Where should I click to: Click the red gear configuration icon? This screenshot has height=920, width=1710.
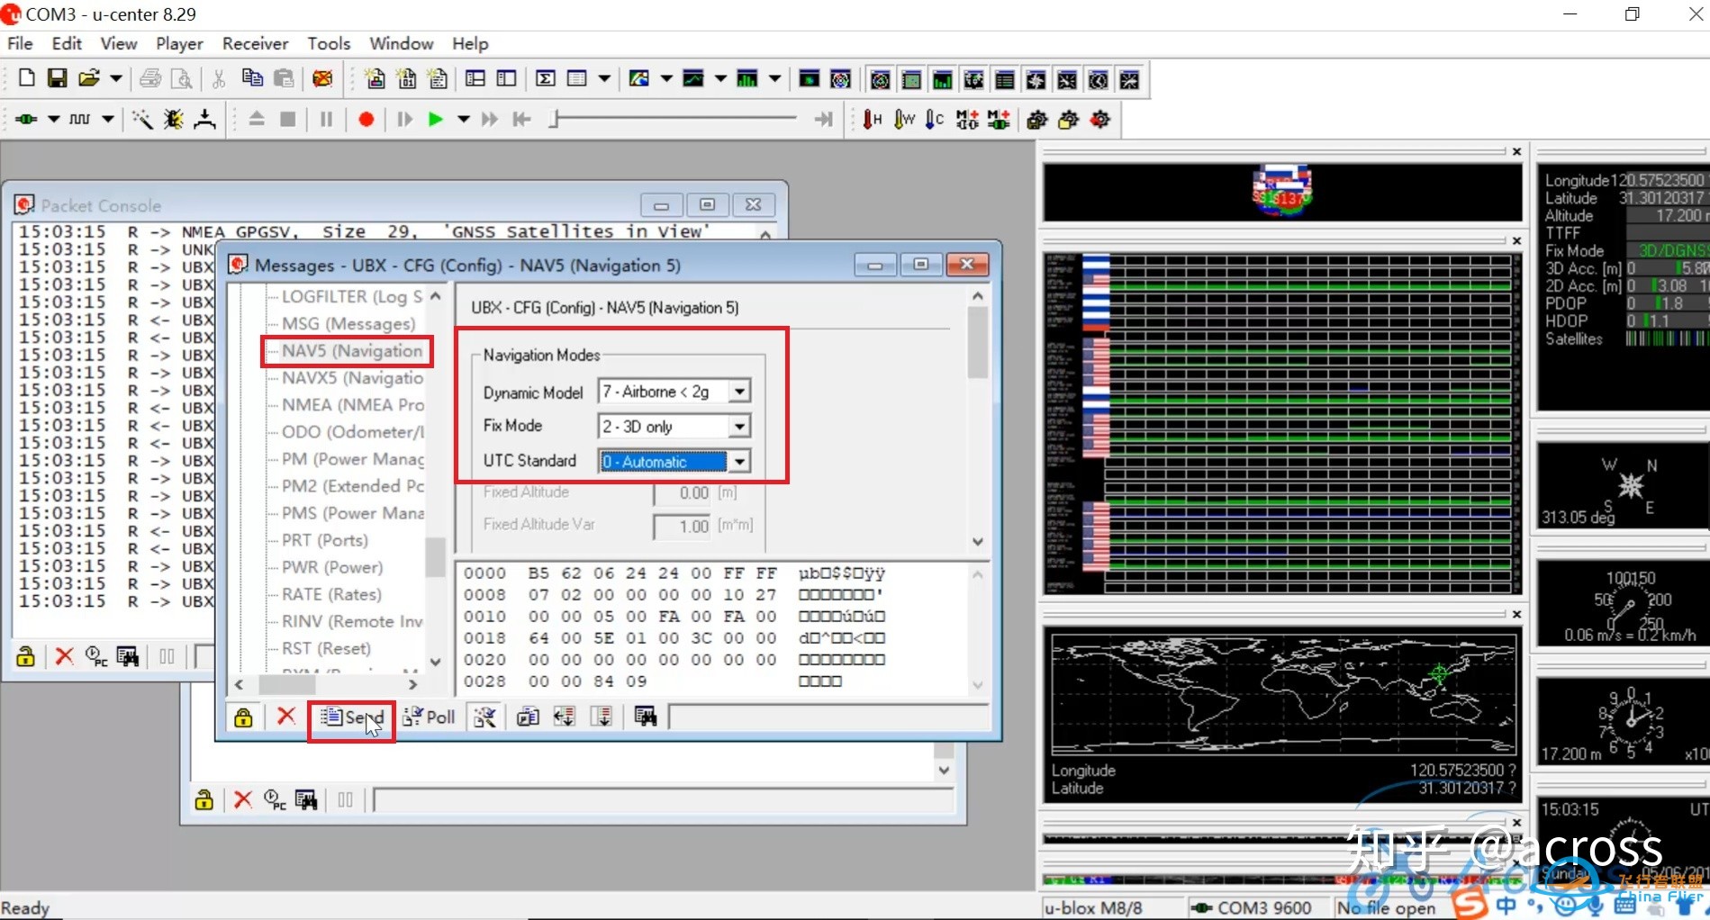click(x=1099, y=119)
